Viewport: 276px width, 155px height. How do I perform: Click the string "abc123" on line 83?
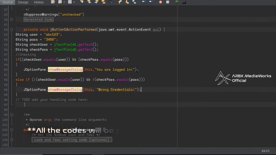[52, 34]
